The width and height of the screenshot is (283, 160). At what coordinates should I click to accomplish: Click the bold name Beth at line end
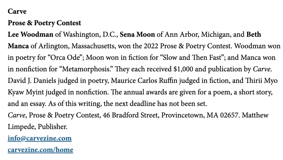254,35
